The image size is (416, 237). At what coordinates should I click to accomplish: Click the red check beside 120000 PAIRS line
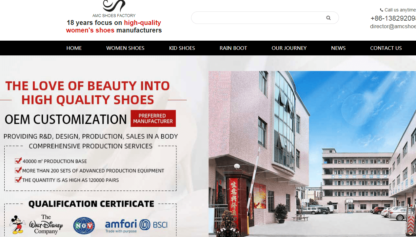tap(18, 180)
